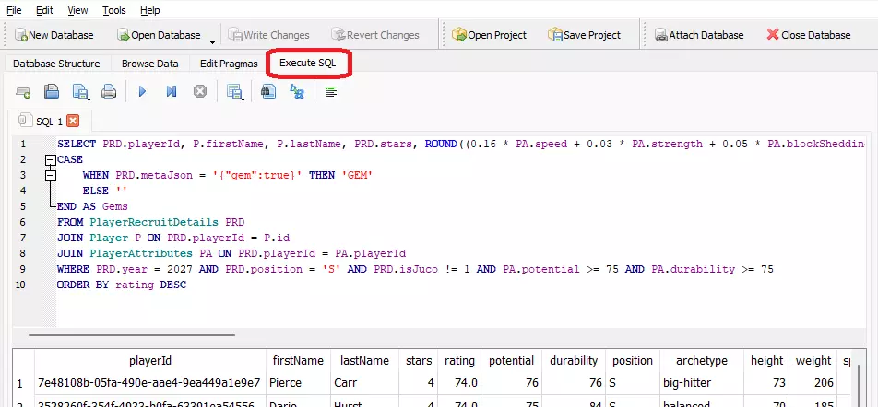This screenshot has width=878, height=407.
Task: Collapse the CASE block fold marker
Action: point(51,160)
